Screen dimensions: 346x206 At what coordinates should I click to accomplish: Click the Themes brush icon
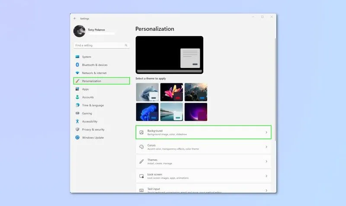point(141,162)
